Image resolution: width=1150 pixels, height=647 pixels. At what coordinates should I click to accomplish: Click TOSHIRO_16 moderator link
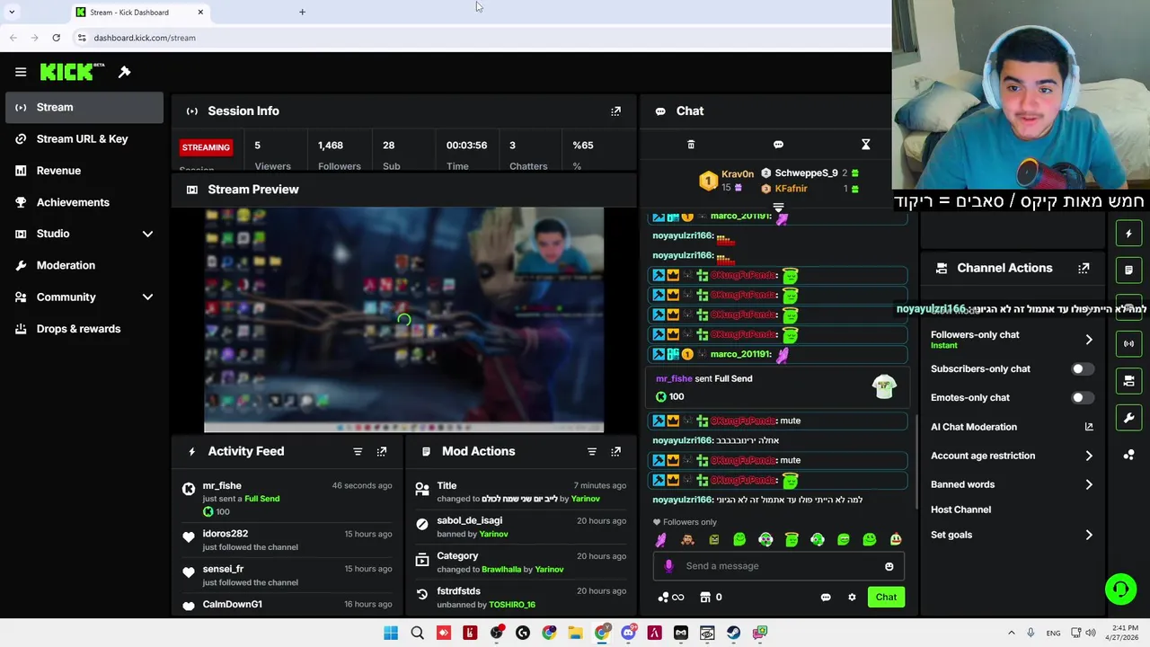click(511, 605)
